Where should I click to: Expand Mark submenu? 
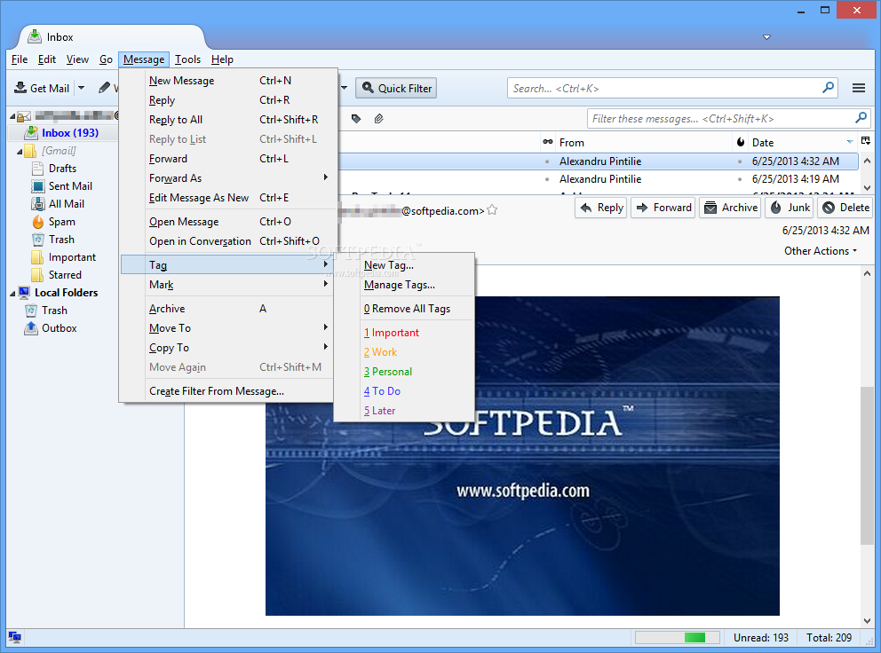tap(228, 285)
